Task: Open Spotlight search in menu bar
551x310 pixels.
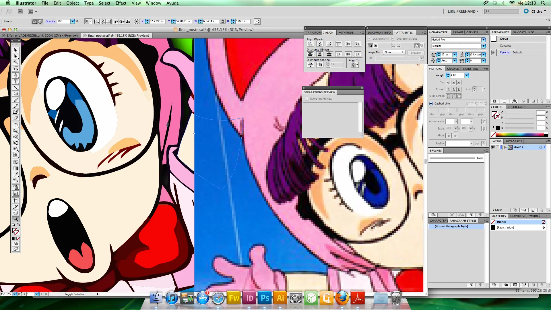Action: pyautogui.click(x=543, y=3)
